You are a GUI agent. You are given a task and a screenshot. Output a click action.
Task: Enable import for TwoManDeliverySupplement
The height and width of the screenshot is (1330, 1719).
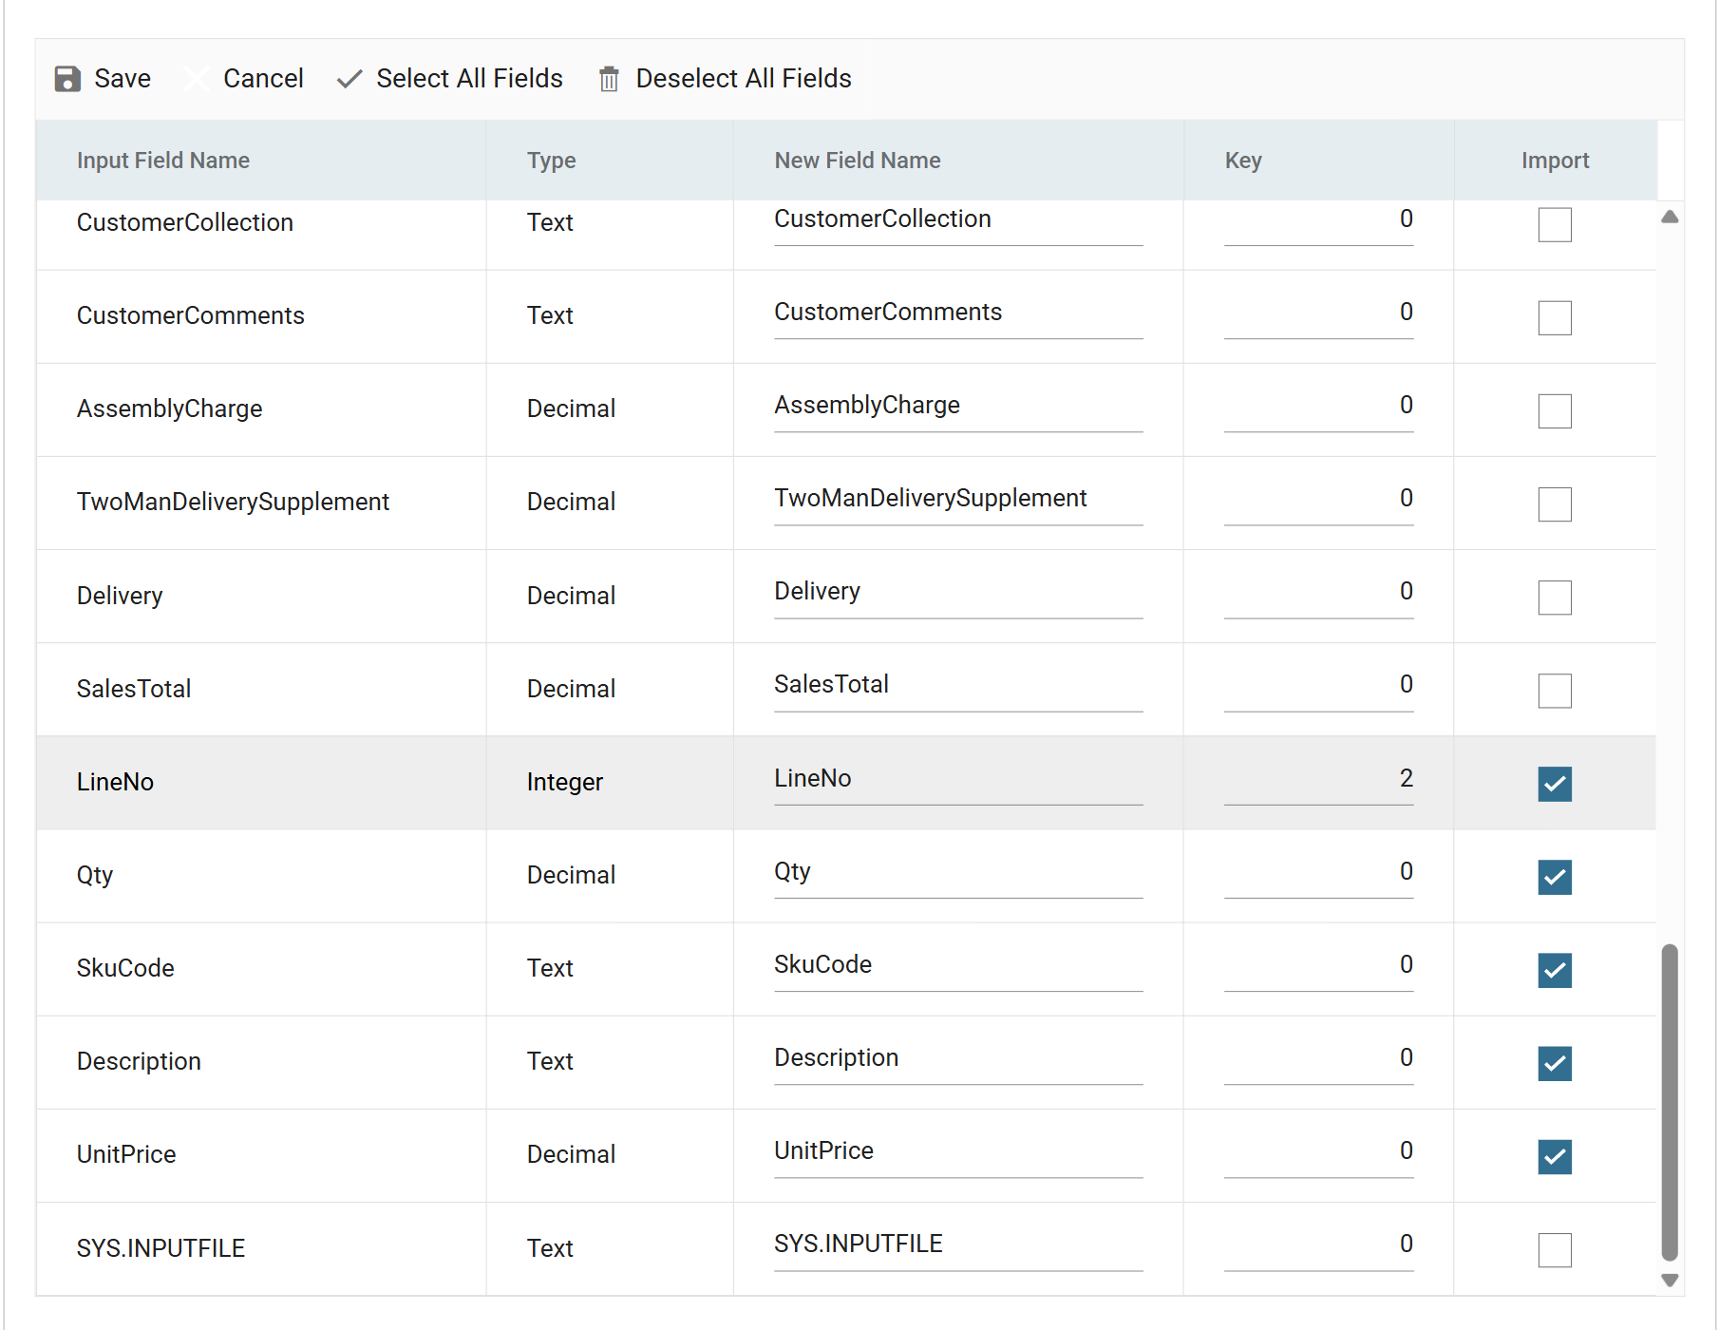pos(1555,504)
